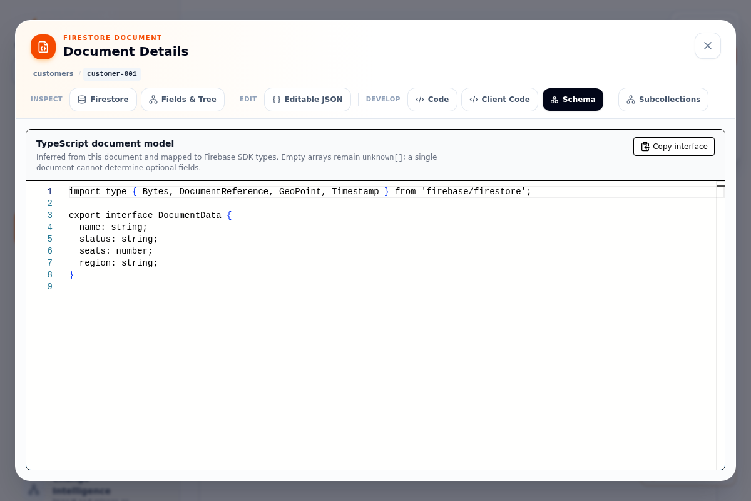751x501 pixels.
Task: Click the orange Firestore document icon
Action: click(43, 47)
